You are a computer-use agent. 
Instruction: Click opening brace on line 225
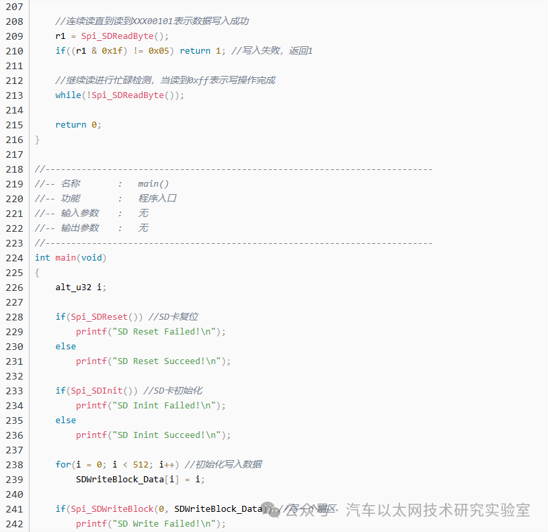[37, 273]
